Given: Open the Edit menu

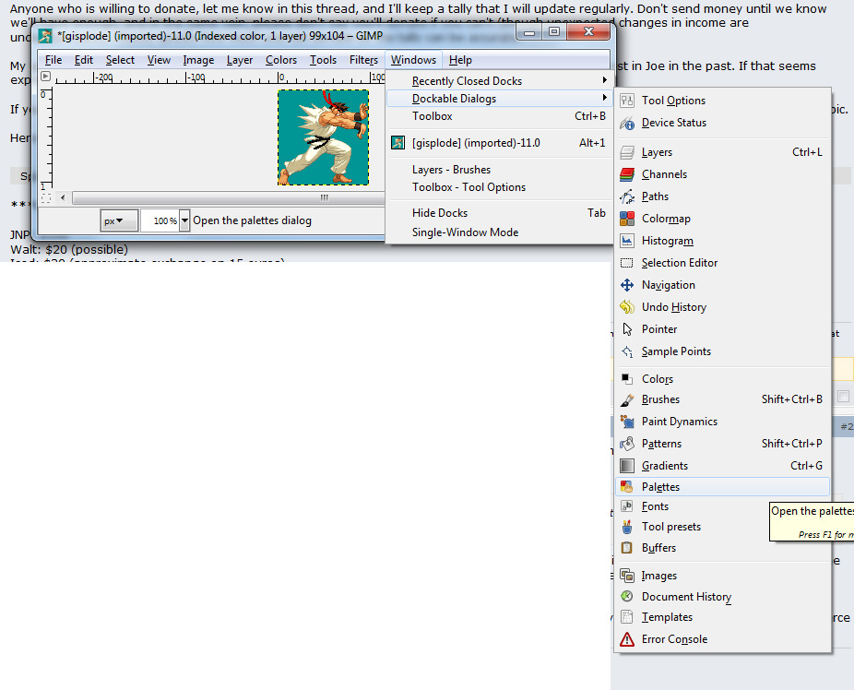Looking at the screenshot, I should [83, 60].
